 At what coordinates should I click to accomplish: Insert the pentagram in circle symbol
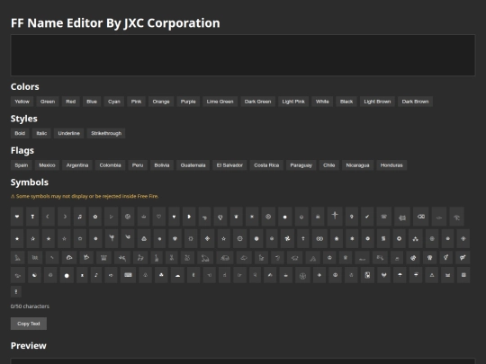point(302,275)
